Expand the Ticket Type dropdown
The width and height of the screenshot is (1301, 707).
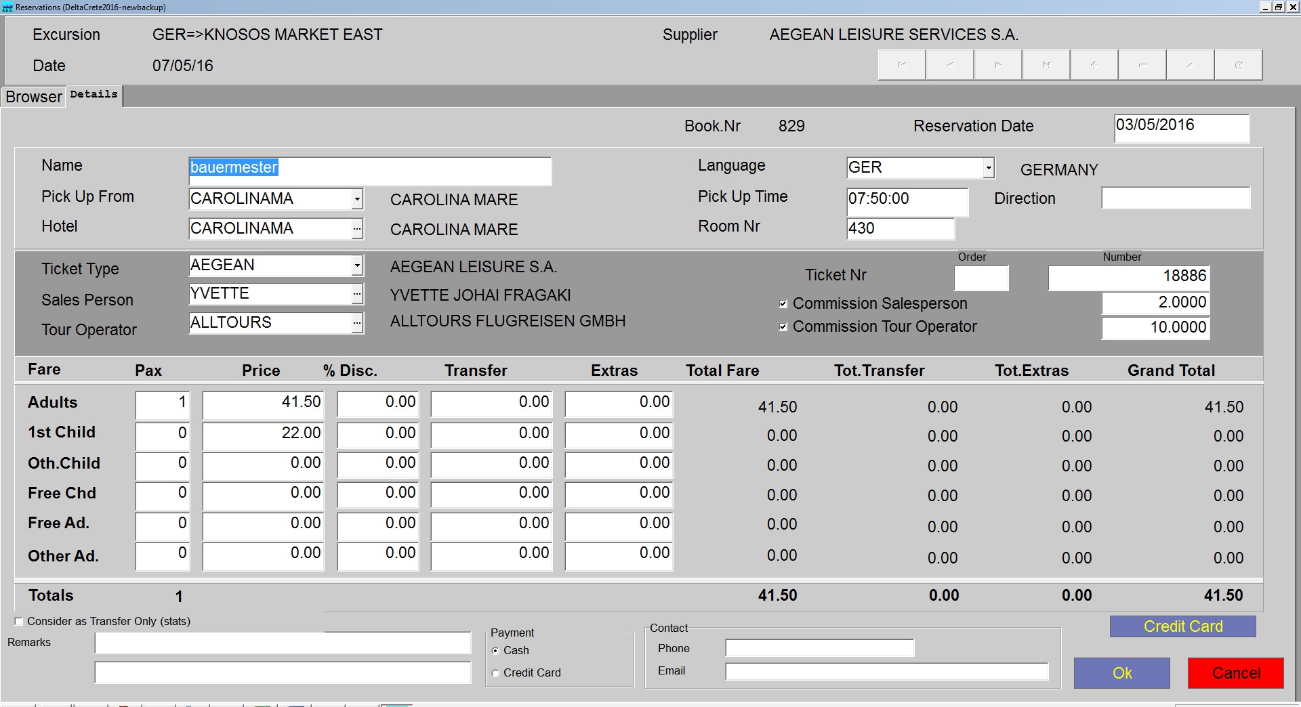coord(357,265)
